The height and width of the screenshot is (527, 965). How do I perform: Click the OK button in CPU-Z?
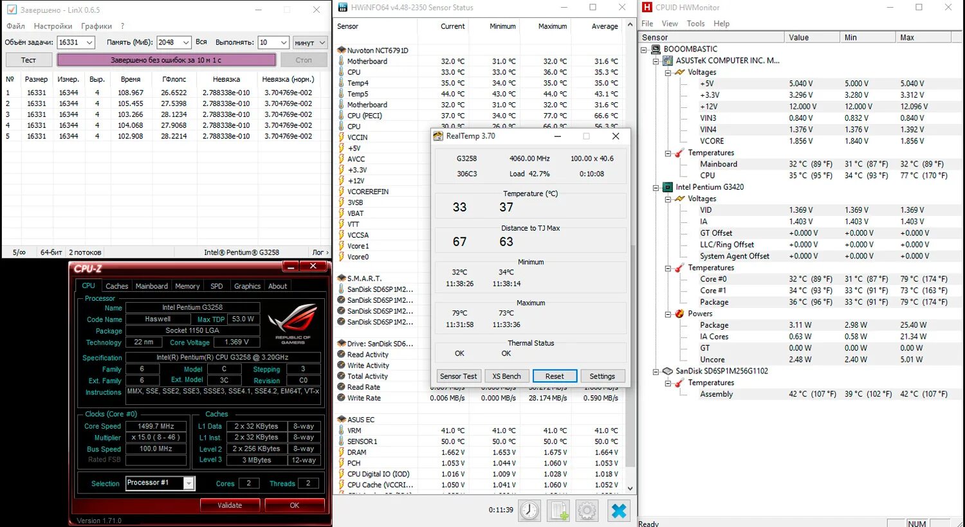click(x=294, y=505)
